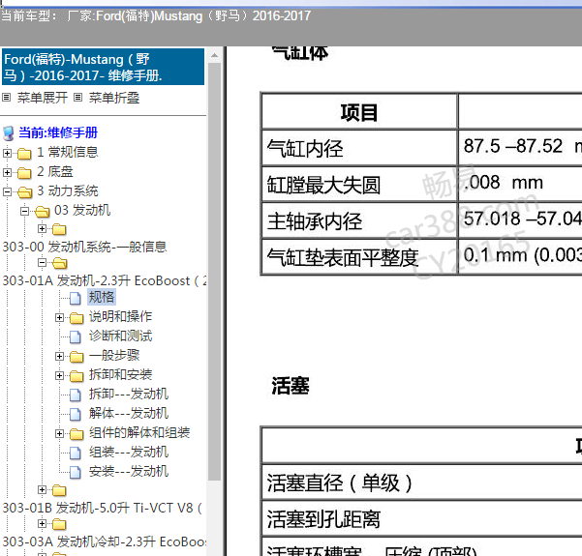Click the 主轴承内径 table cell
Screen dimensions: 582x556
[x=359, y=220]
